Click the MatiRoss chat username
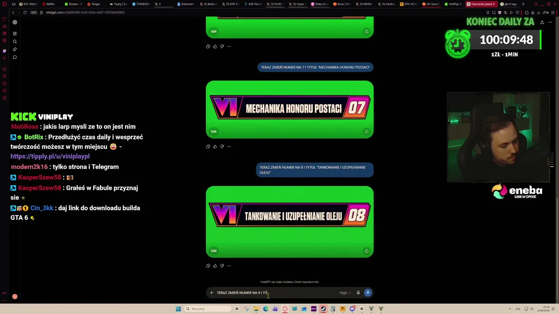Viewport: 559px width, 314px height. [x=24, y=126]
